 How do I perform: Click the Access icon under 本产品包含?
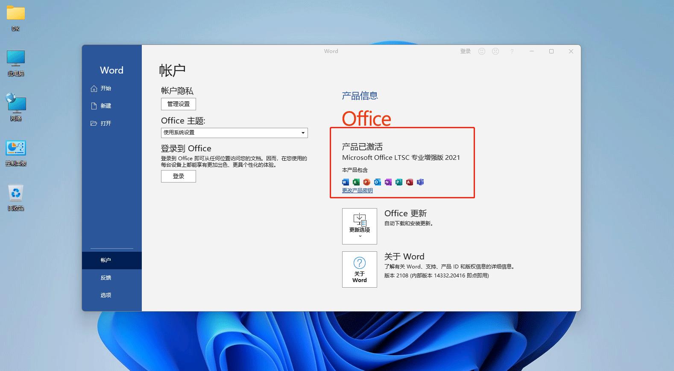coord(409,182)
